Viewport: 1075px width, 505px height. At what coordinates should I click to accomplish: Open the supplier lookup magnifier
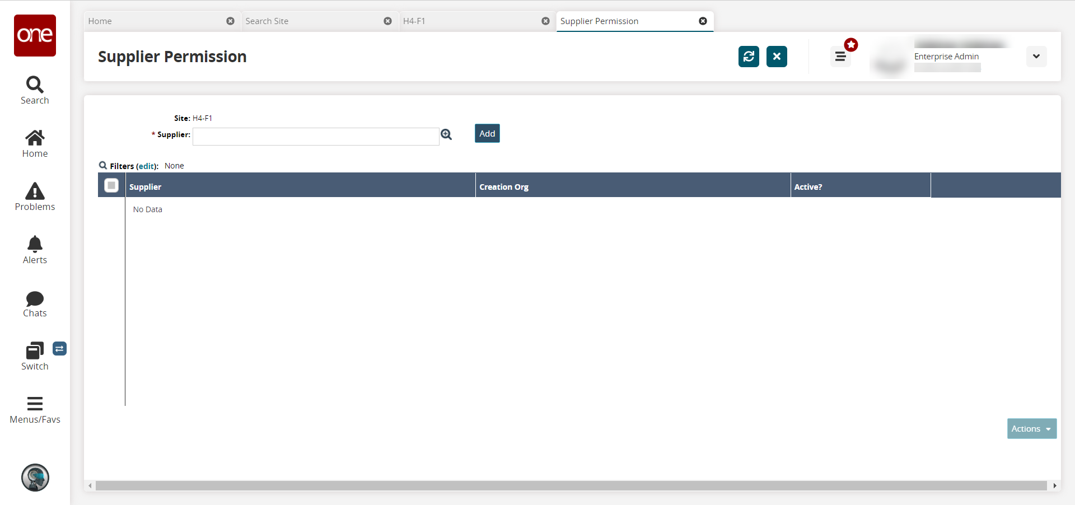pyautogui.click(x=446, y=134)
